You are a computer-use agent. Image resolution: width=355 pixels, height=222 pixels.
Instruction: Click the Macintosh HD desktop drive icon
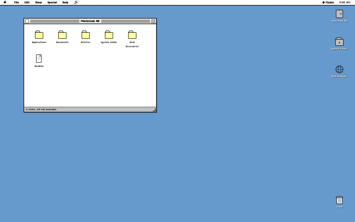tap(339, 14)
